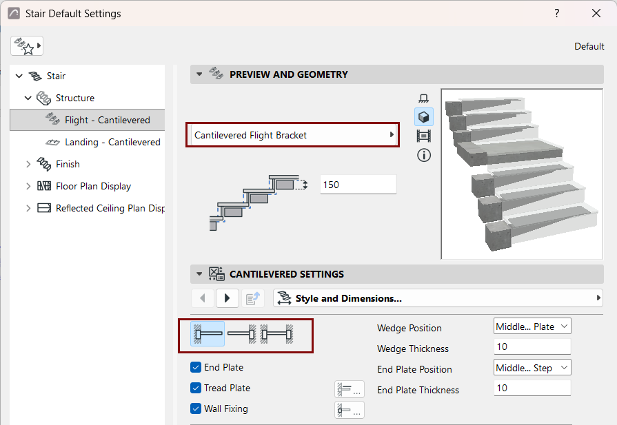617x425 pixels.
Task: Click the bracket height field showing 150
Action: click(358, 185)
